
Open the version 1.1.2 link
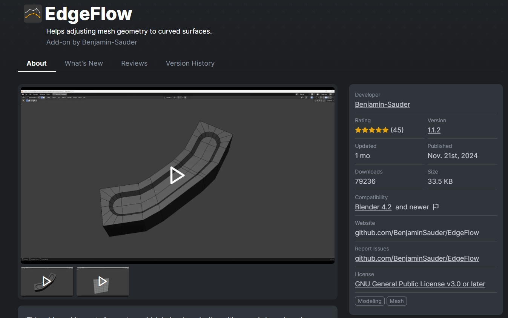434,130
